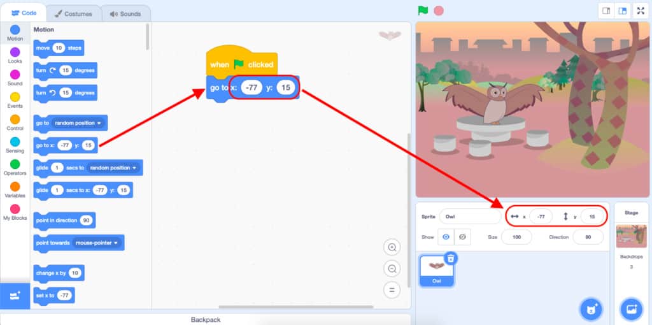The width and height of the screenshot is (652, 325).
Task: Edit the y value in workspace go to block
Action: pyautogui.click(x=286, y=88)
